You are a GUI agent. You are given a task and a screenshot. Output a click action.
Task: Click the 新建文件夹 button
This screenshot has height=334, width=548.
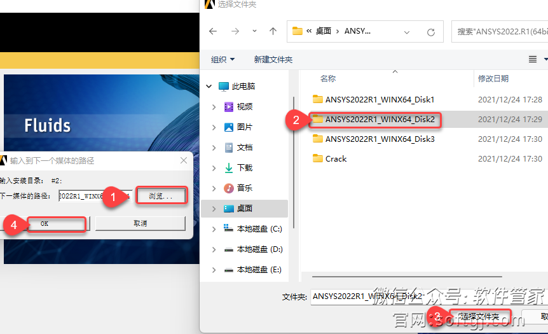[273, 59]
